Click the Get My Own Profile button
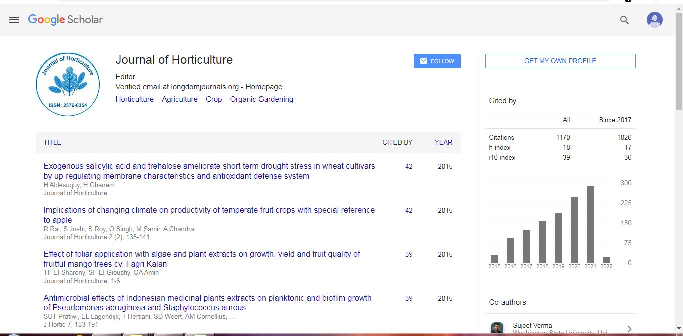 pos(560,61)
